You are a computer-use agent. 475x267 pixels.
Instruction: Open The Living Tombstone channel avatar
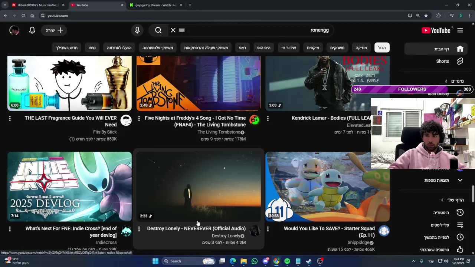[255, 120]
